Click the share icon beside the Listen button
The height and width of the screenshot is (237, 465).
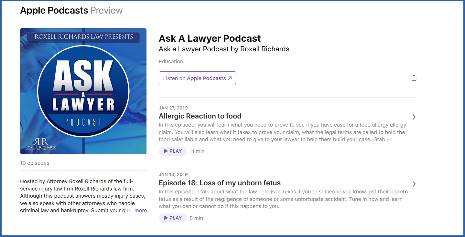(x=414, y=78)
